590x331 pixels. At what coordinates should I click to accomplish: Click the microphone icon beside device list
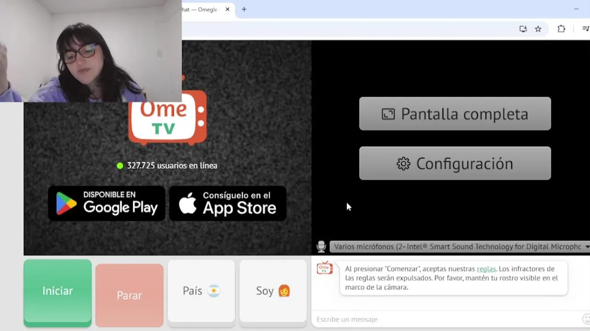click(x=321, y=247)
